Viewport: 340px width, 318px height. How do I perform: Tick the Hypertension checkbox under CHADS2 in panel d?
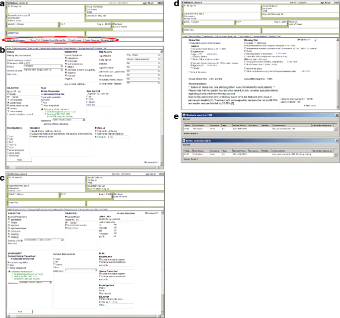tap(192, 52)
